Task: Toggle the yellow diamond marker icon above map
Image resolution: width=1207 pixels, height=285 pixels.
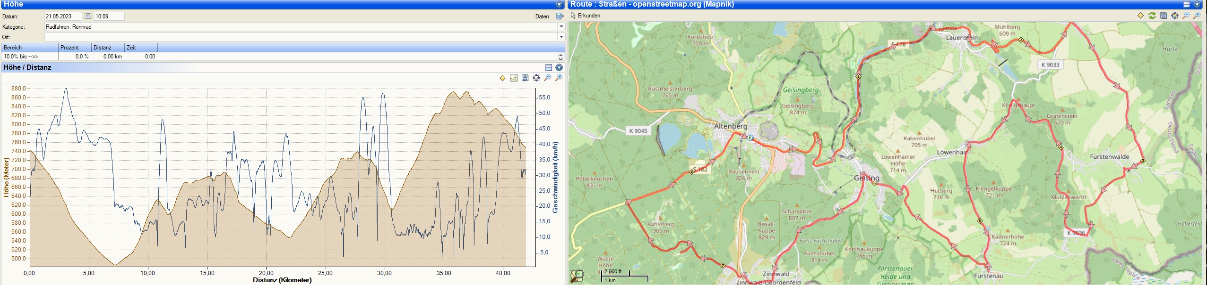Action: pyautogui.click(x=1140, y=16)
